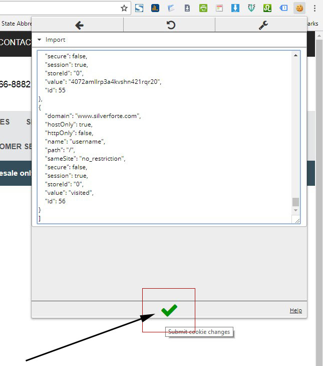
Task: Click the green omega extension icon
Action: (x=267, y=8)
